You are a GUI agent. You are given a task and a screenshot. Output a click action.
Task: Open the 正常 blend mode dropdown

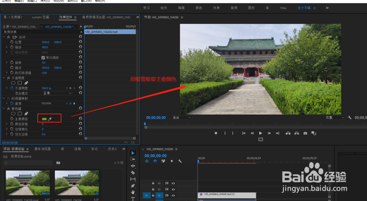(57, 93)
